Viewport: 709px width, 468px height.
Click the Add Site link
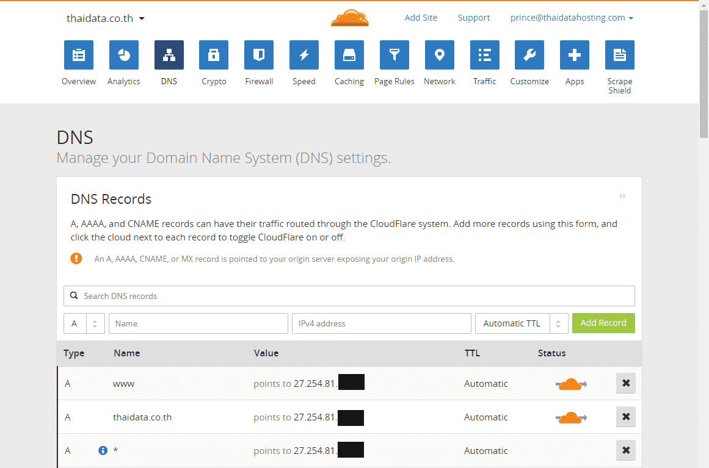421,18
